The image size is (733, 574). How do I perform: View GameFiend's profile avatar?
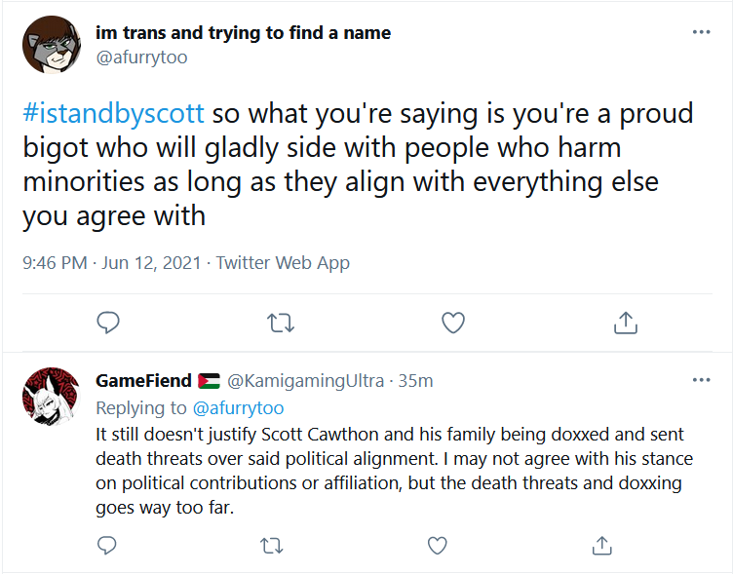point(52,397)
